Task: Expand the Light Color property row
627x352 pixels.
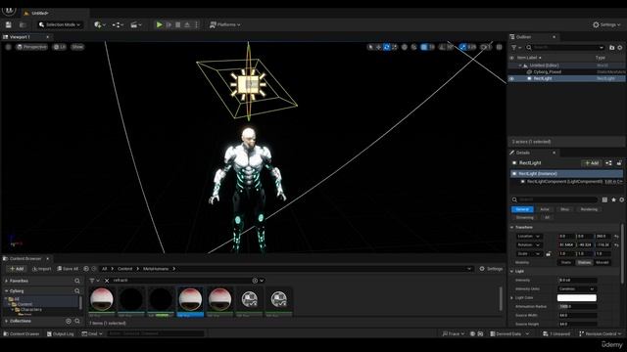Action: click(512, 297)
